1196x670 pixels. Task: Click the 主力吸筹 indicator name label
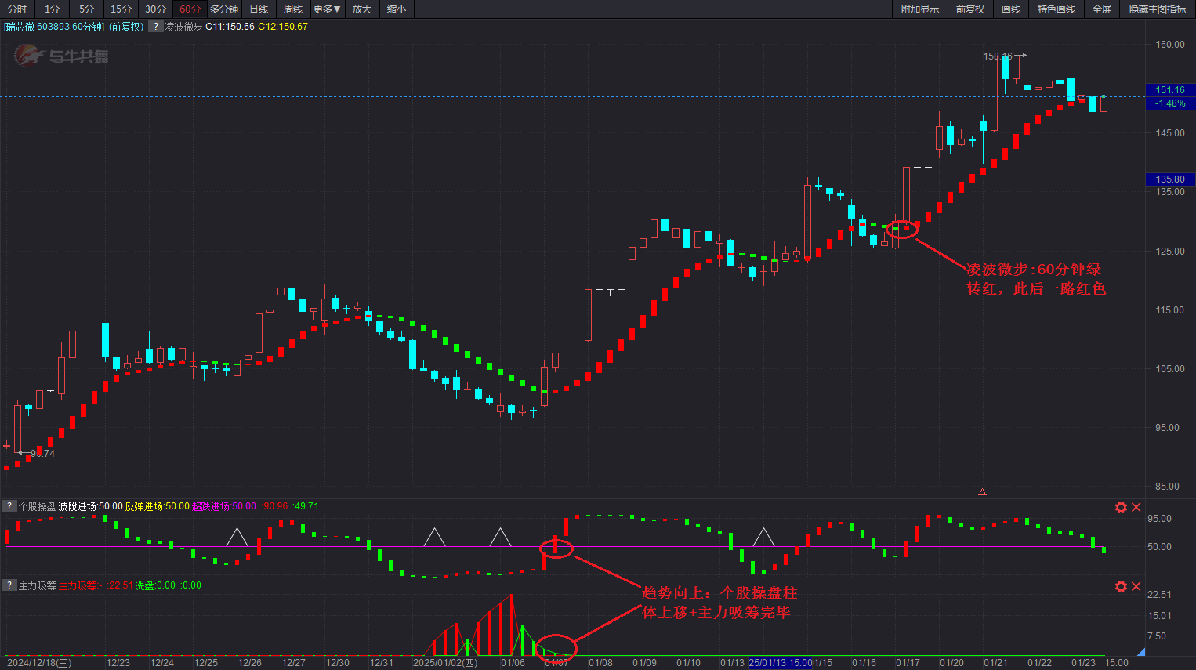(38, 585)
